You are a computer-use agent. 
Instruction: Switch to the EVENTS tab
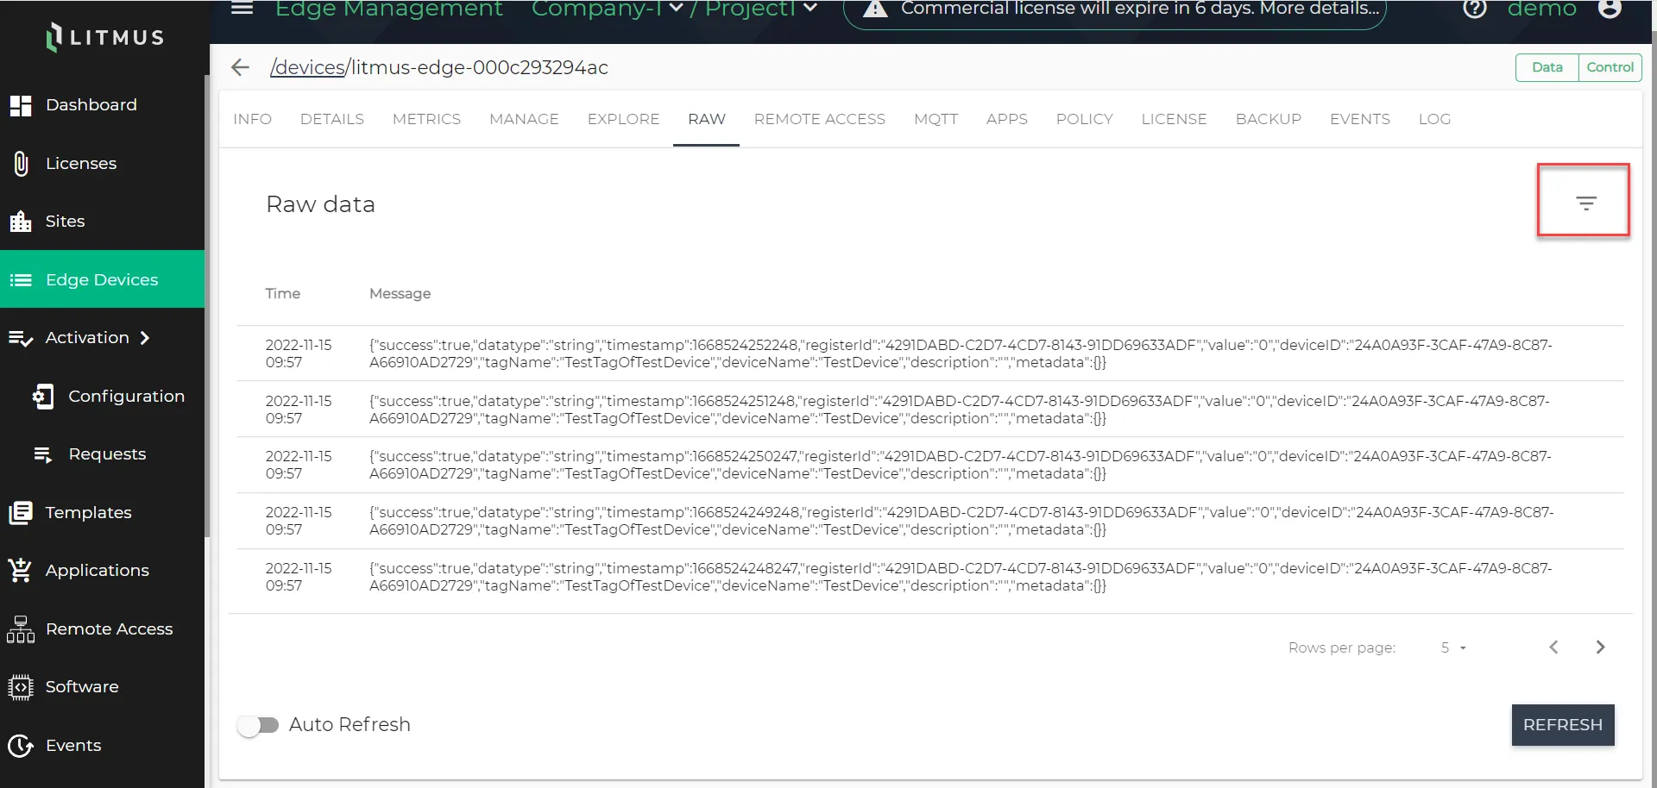(x=1359, y=119)
